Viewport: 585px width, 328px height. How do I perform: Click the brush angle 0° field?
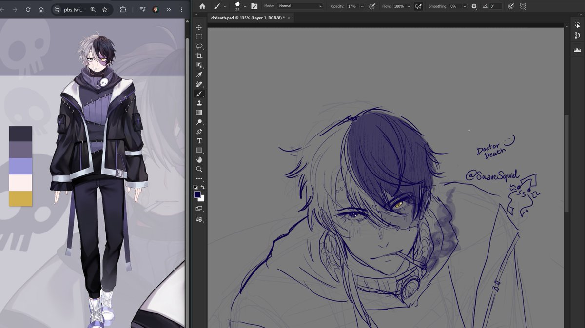496,6
